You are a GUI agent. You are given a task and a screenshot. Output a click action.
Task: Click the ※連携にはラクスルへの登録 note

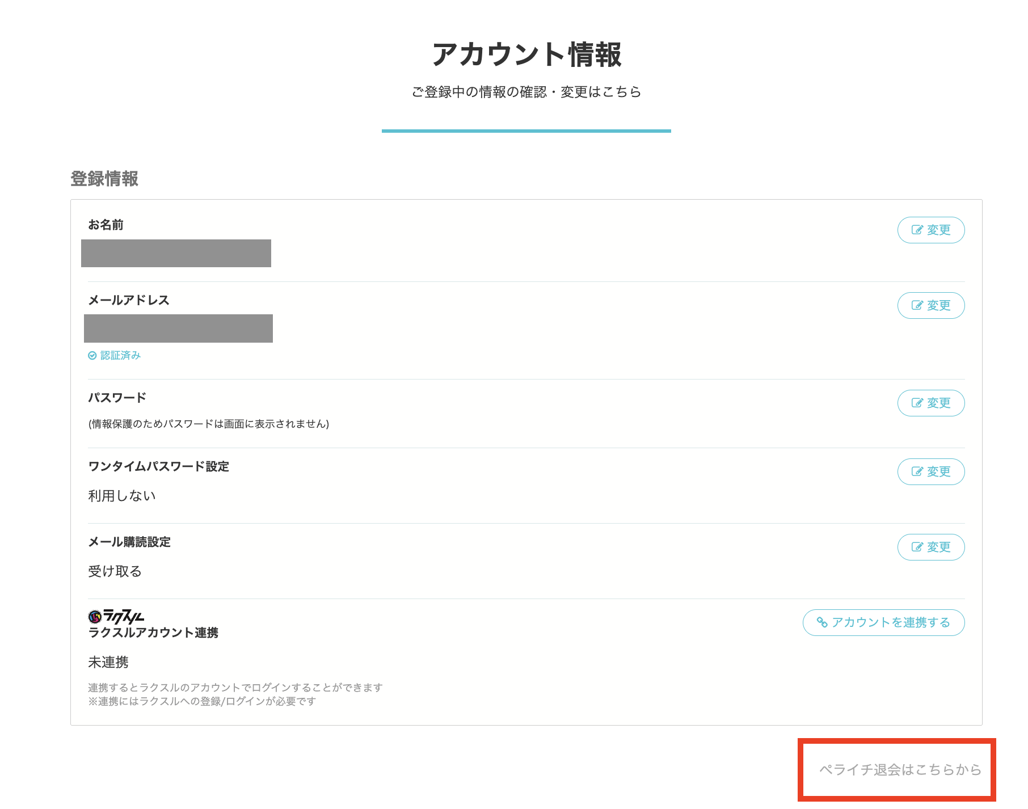(202, 701)
